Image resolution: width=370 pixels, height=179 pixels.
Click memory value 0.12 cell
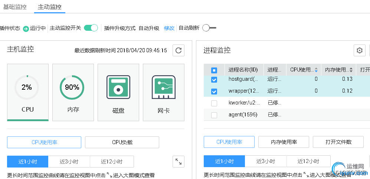coord(347,91)
